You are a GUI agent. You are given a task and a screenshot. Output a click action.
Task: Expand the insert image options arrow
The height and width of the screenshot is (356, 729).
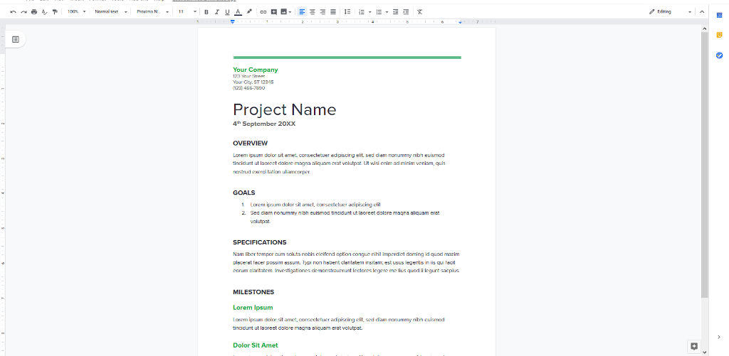pyautogui.click(x=290, y=11)
